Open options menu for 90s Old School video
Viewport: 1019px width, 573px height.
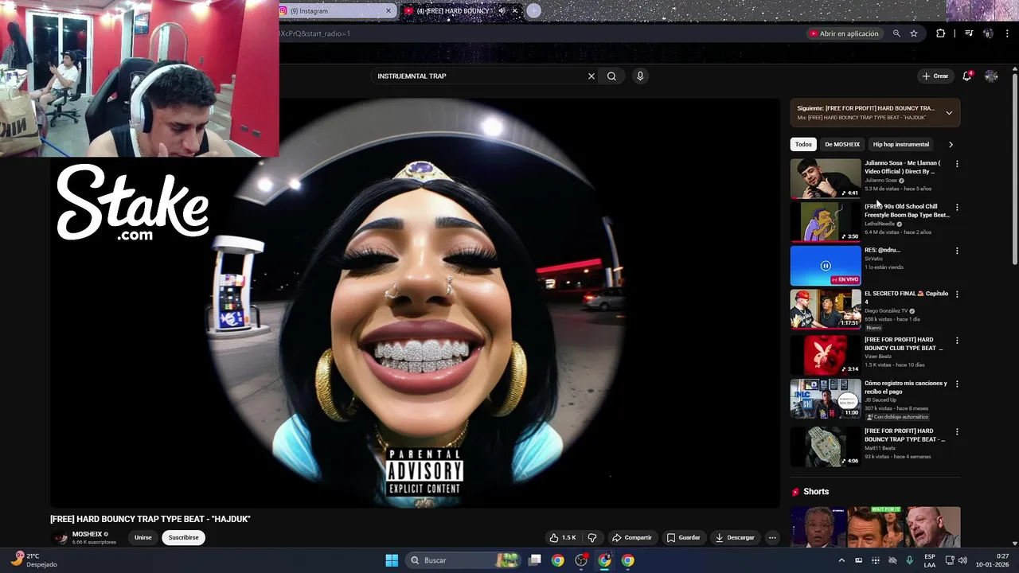click(x=957, y=207)
